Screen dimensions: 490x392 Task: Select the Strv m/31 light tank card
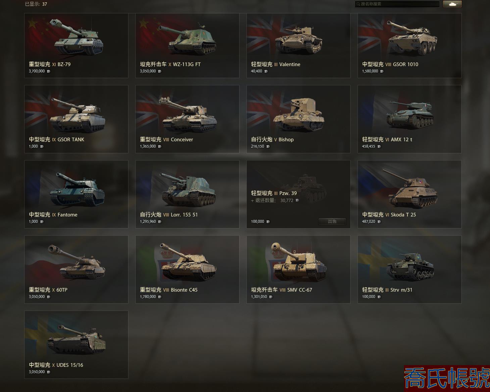click(x=409, y=269)
